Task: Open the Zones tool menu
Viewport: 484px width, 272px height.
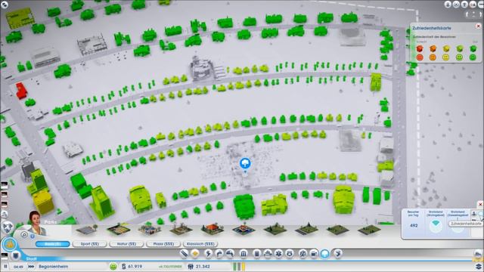Action: [x=195, y=254]
